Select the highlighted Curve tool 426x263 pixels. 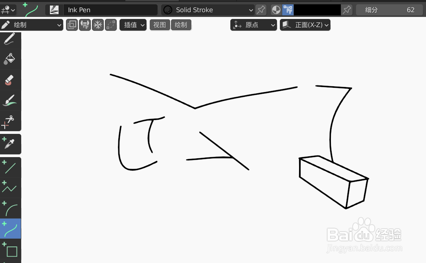(x=10, y=228)
